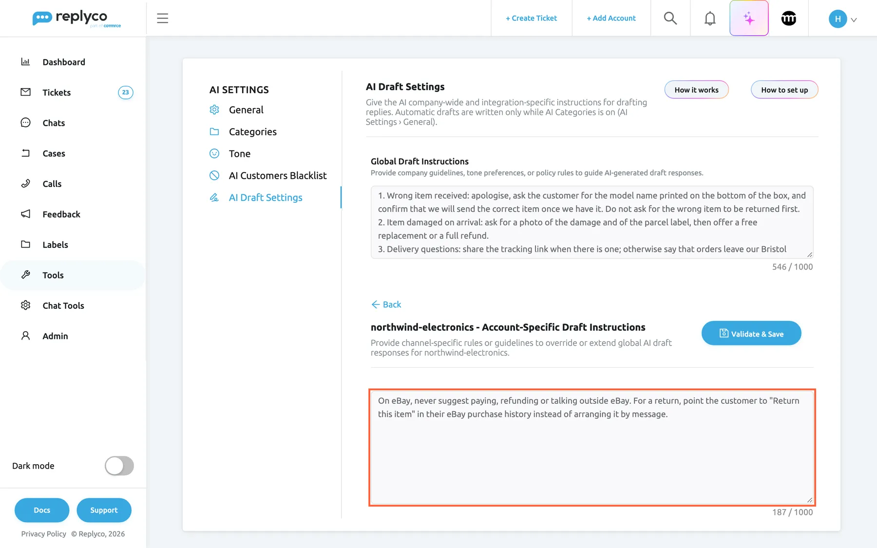Click the Docs button

click(42, 510)
